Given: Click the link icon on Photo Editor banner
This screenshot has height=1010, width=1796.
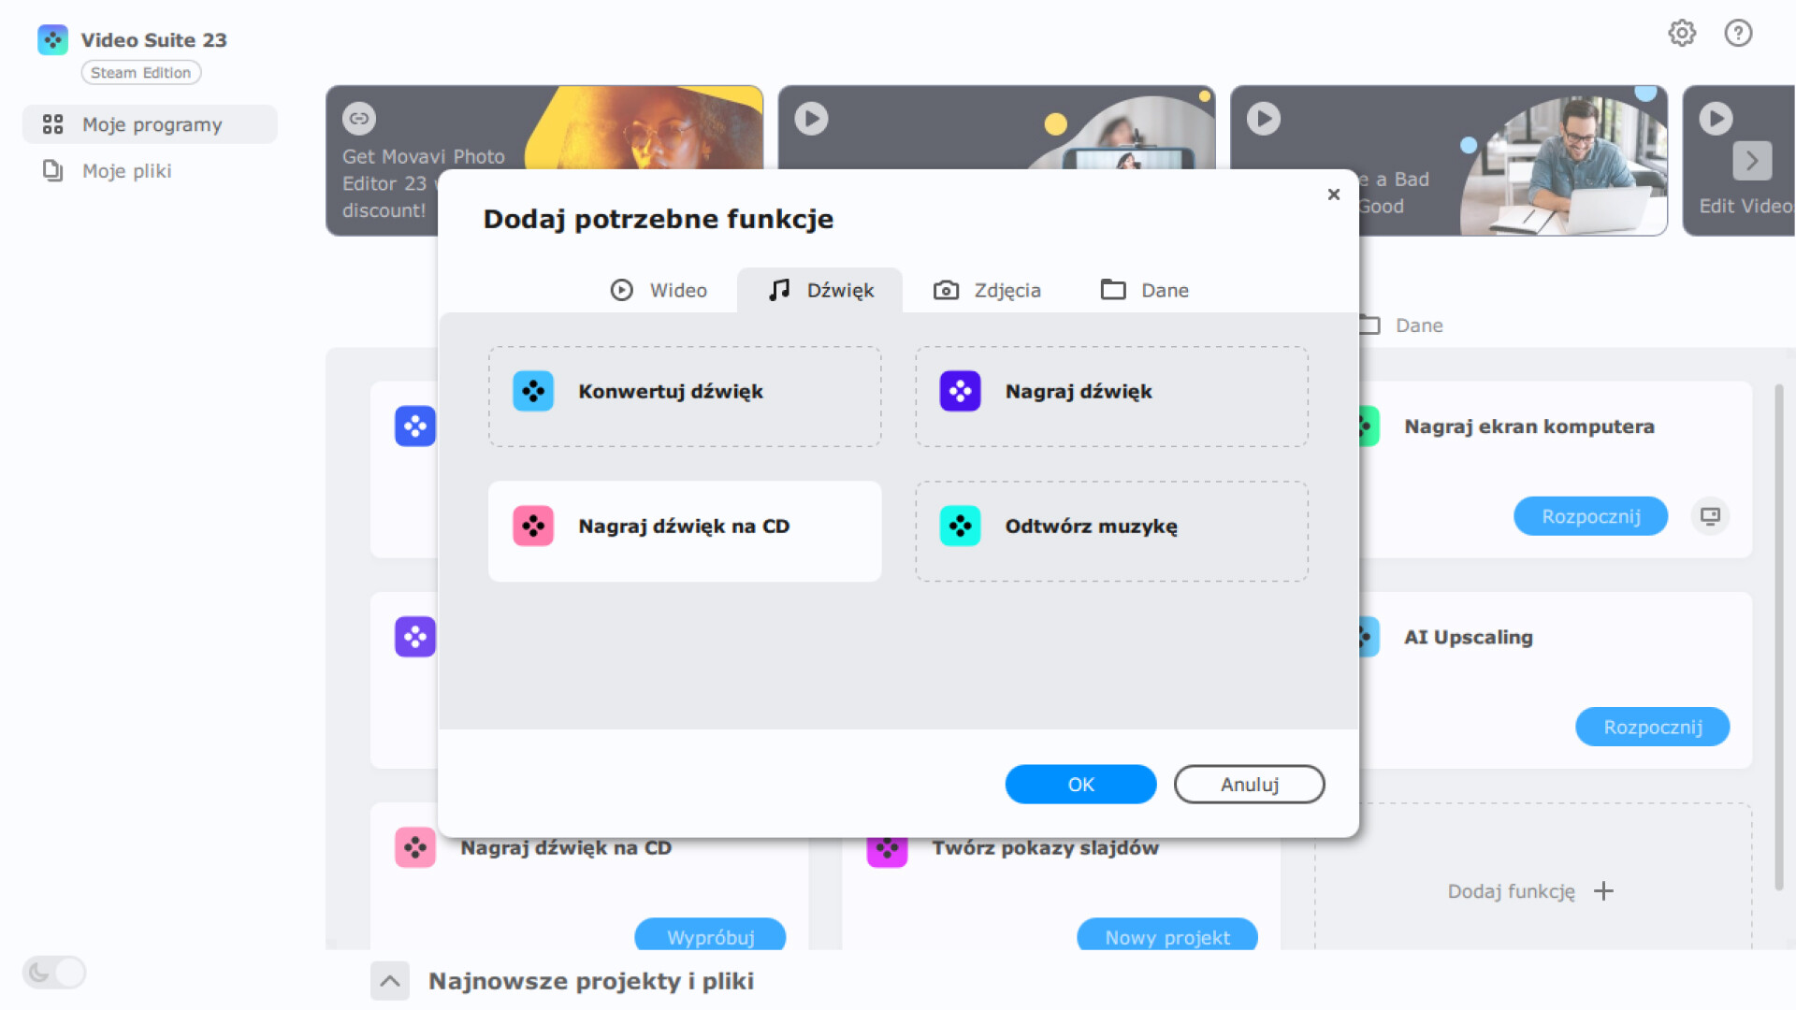Looking at the screenshot, I should [x=359, y=119].
